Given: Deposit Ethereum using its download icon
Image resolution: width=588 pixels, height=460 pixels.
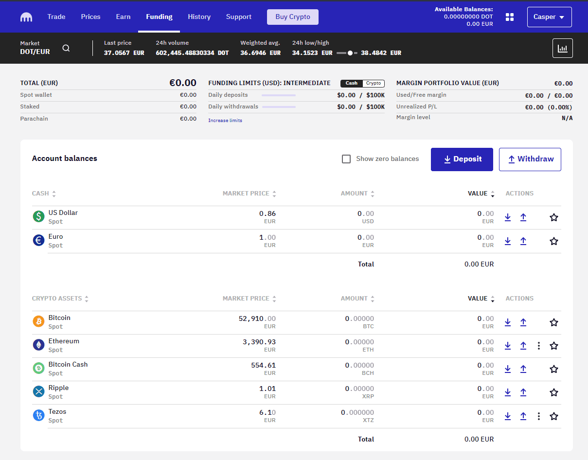Looking at the screenshot, I should (508, 346).
